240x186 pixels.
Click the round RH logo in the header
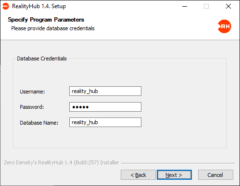pos(225,26)
